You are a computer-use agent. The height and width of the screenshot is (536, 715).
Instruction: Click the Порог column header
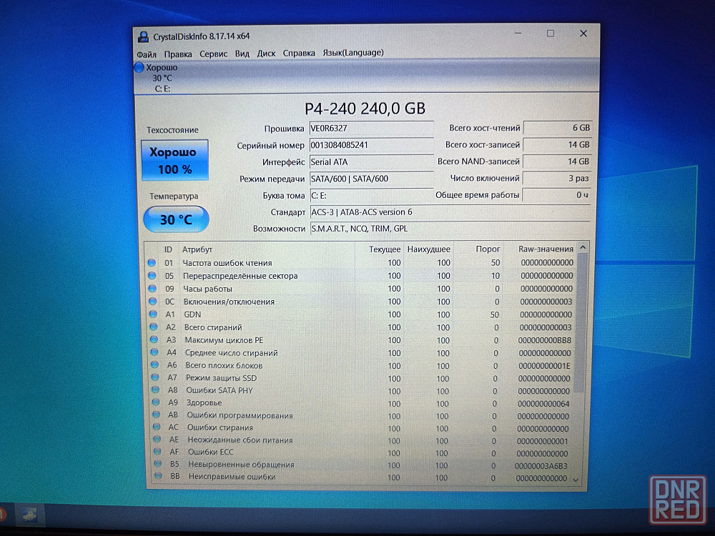coord(488,249)
